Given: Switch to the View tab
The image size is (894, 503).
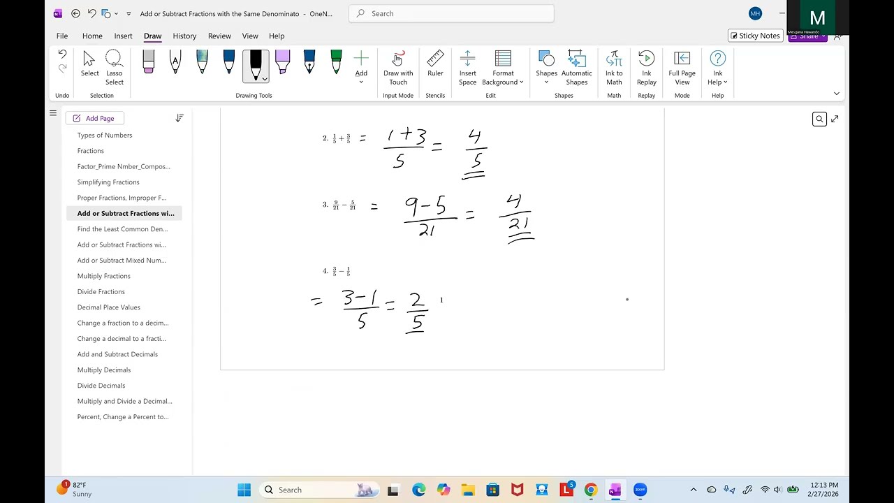Looking at the screenshot, I should [x=250, y=36].
